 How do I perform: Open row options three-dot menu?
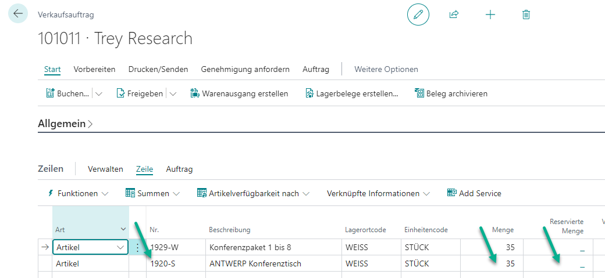pos(137,248)
